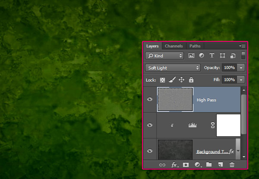Click the type layer filter icon
The width and height of the screenshot is (259, 179).
(x=212, y=56)
